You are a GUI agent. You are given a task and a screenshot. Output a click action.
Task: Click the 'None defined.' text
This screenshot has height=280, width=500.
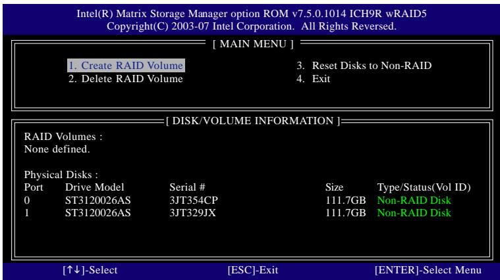[57, 149]
